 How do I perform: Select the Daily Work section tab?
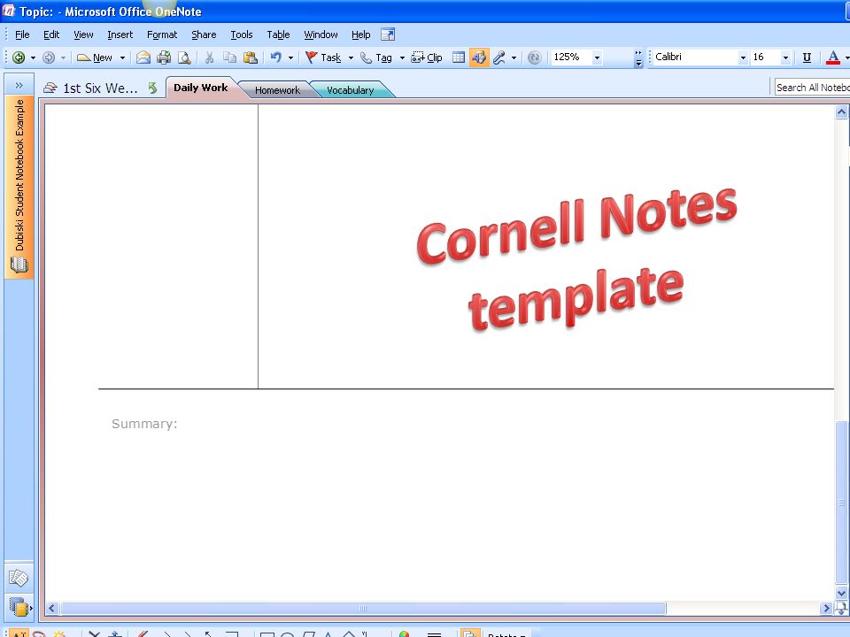pyautogui.click(x=201, y=88)
